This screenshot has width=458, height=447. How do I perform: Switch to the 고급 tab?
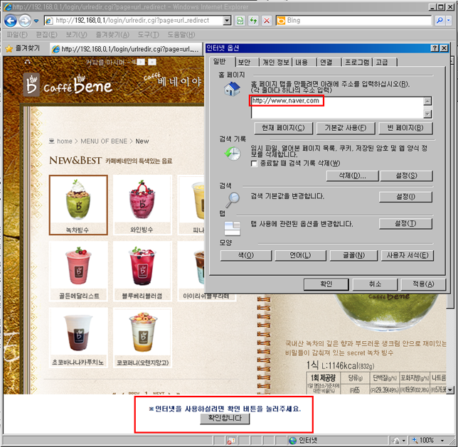click(x=381, y=62)
